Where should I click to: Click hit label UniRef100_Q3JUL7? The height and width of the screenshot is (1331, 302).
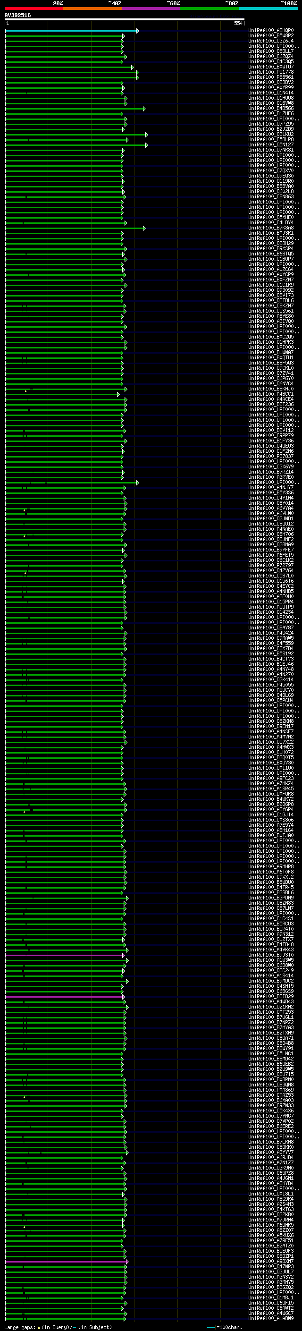point(271,1272)
